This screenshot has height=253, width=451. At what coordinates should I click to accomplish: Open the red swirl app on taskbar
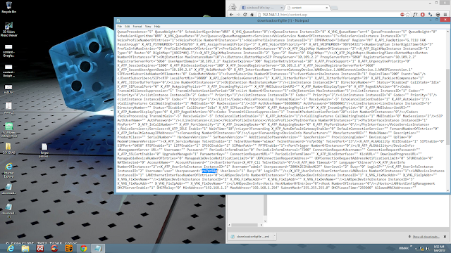point(54,248)
